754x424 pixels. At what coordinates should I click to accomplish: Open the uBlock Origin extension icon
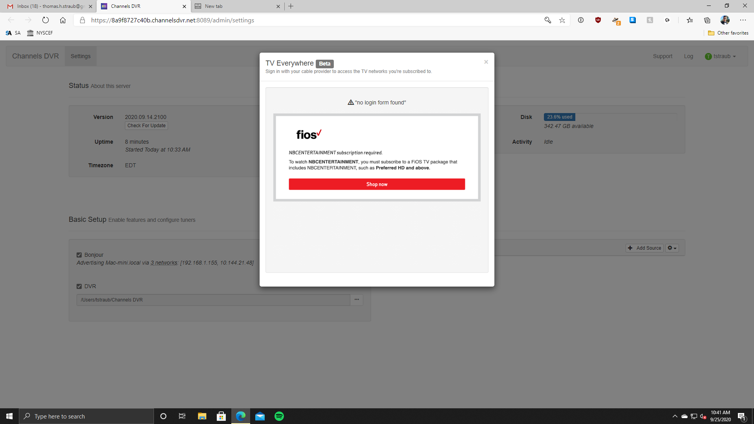[598, 20]
